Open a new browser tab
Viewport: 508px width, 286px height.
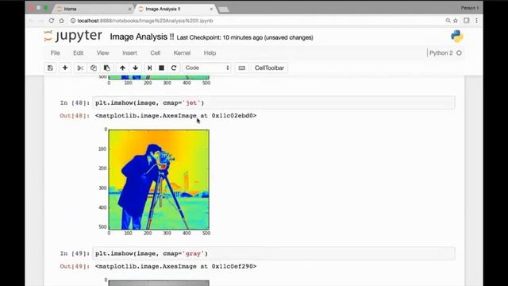point(224,9)
